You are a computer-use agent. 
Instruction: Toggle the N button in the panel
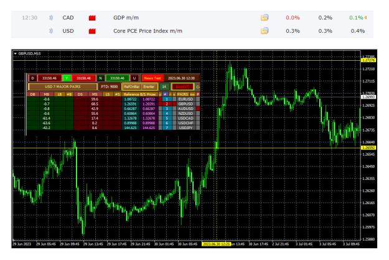tap(100, 78)
